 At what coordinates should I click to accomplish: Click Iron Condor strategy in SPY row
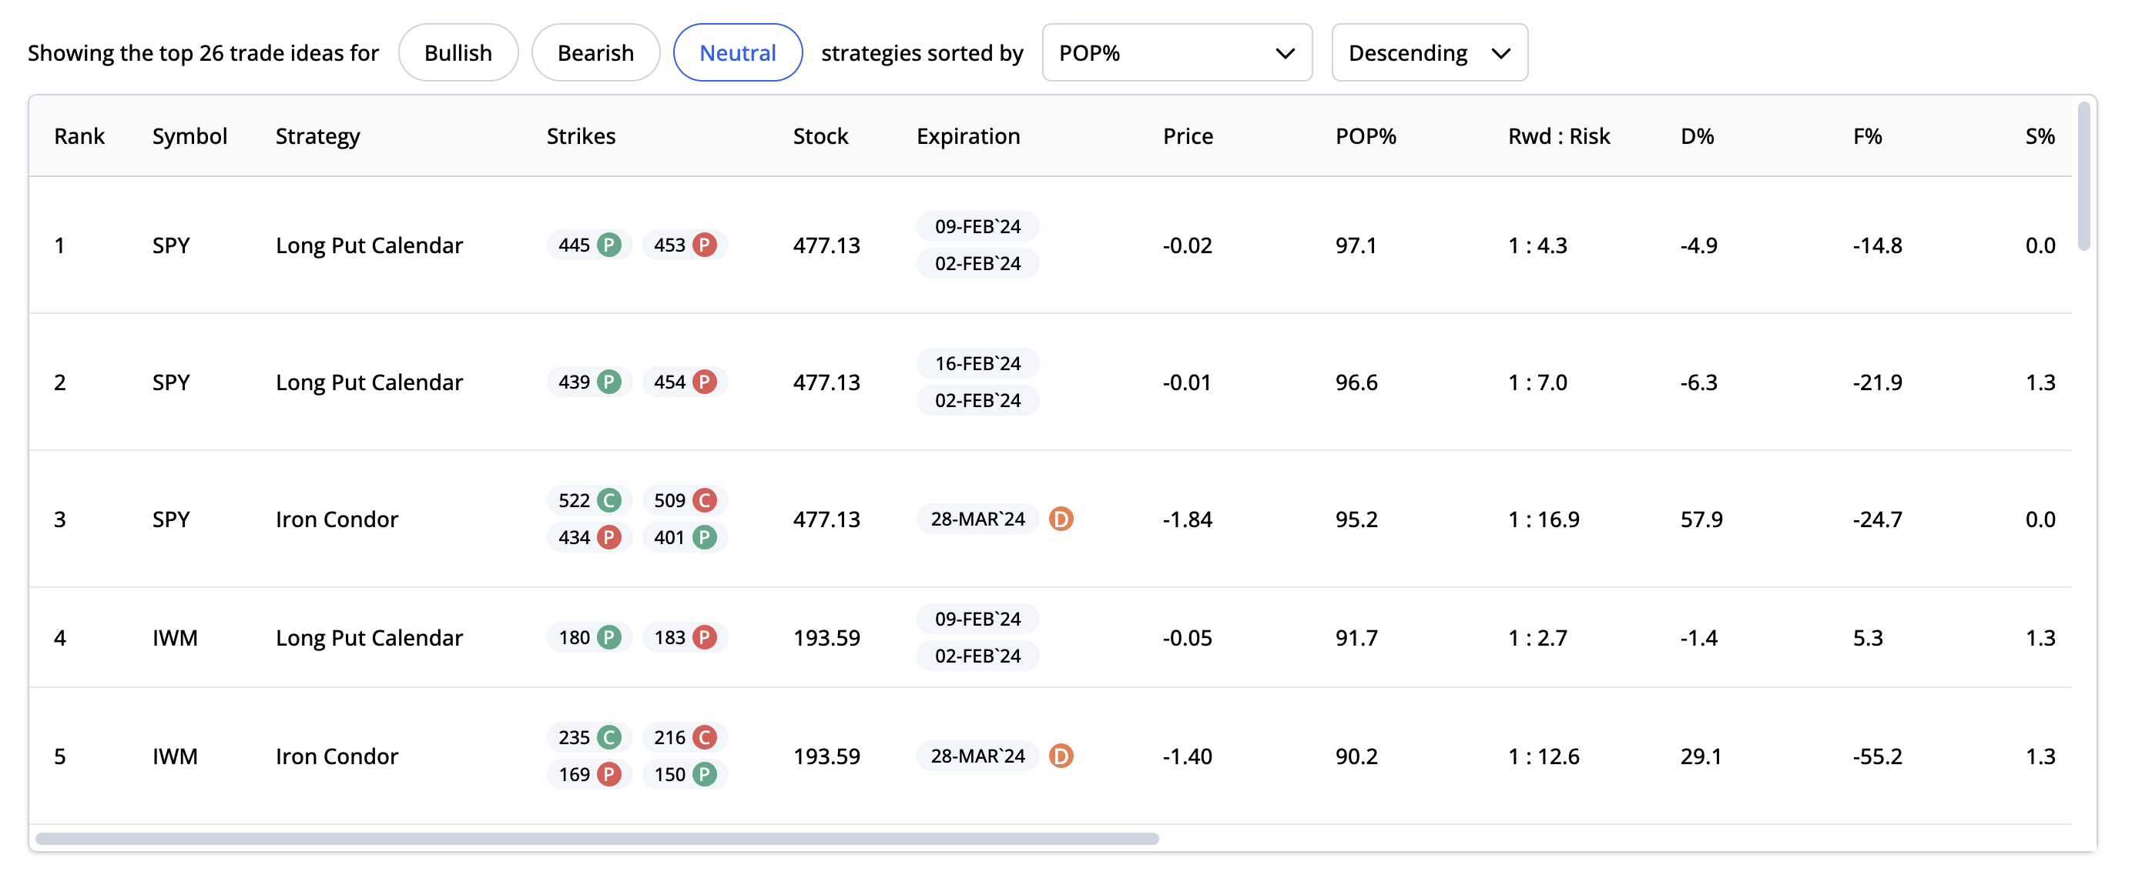click(x=337, y=519)
